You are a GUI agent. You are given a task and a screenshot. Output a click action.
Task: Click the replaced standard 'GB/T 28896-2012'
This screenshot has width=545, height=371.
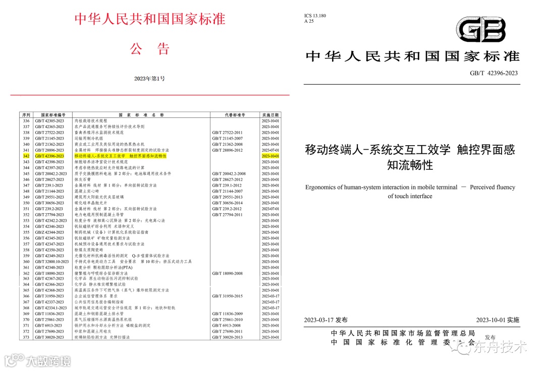227,150
